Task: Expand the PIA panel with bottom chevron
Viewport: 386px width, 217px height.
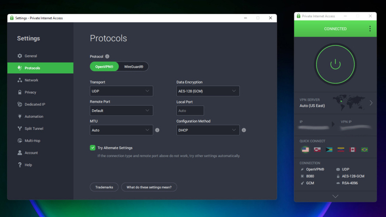Action: click(335, 196)
